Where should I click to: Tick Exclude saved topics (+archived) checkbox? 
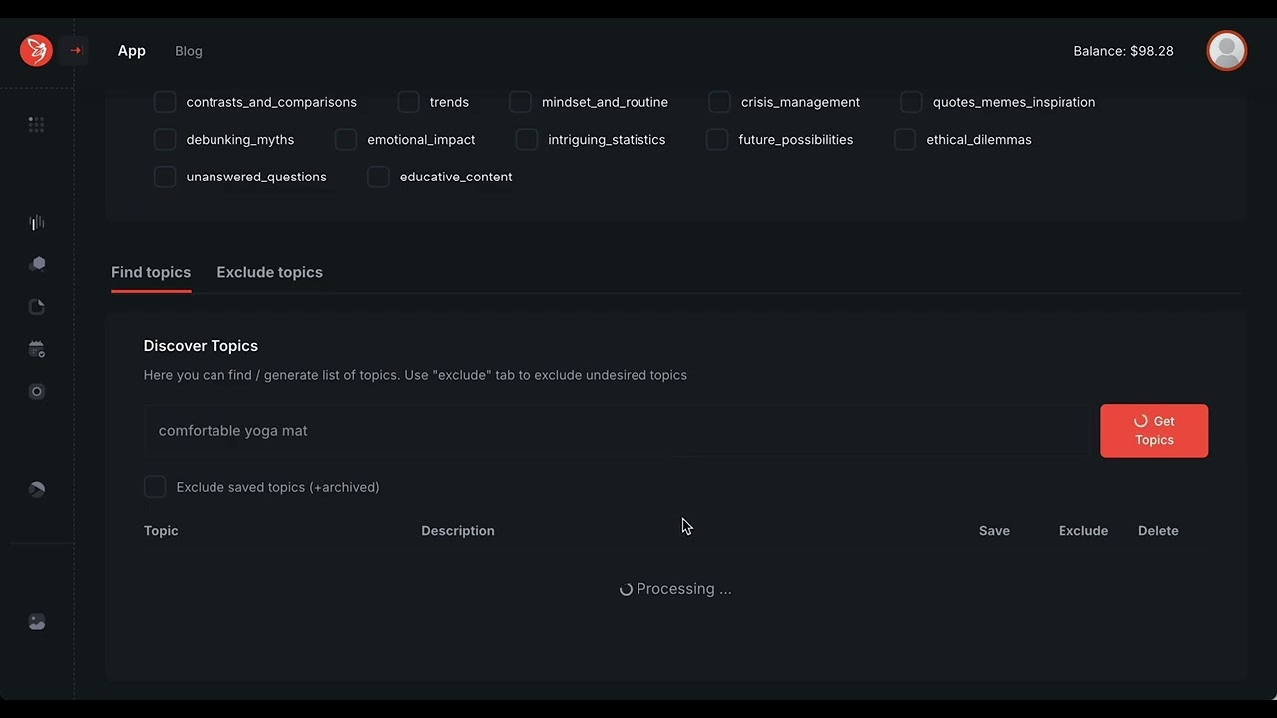click(155, 487)
